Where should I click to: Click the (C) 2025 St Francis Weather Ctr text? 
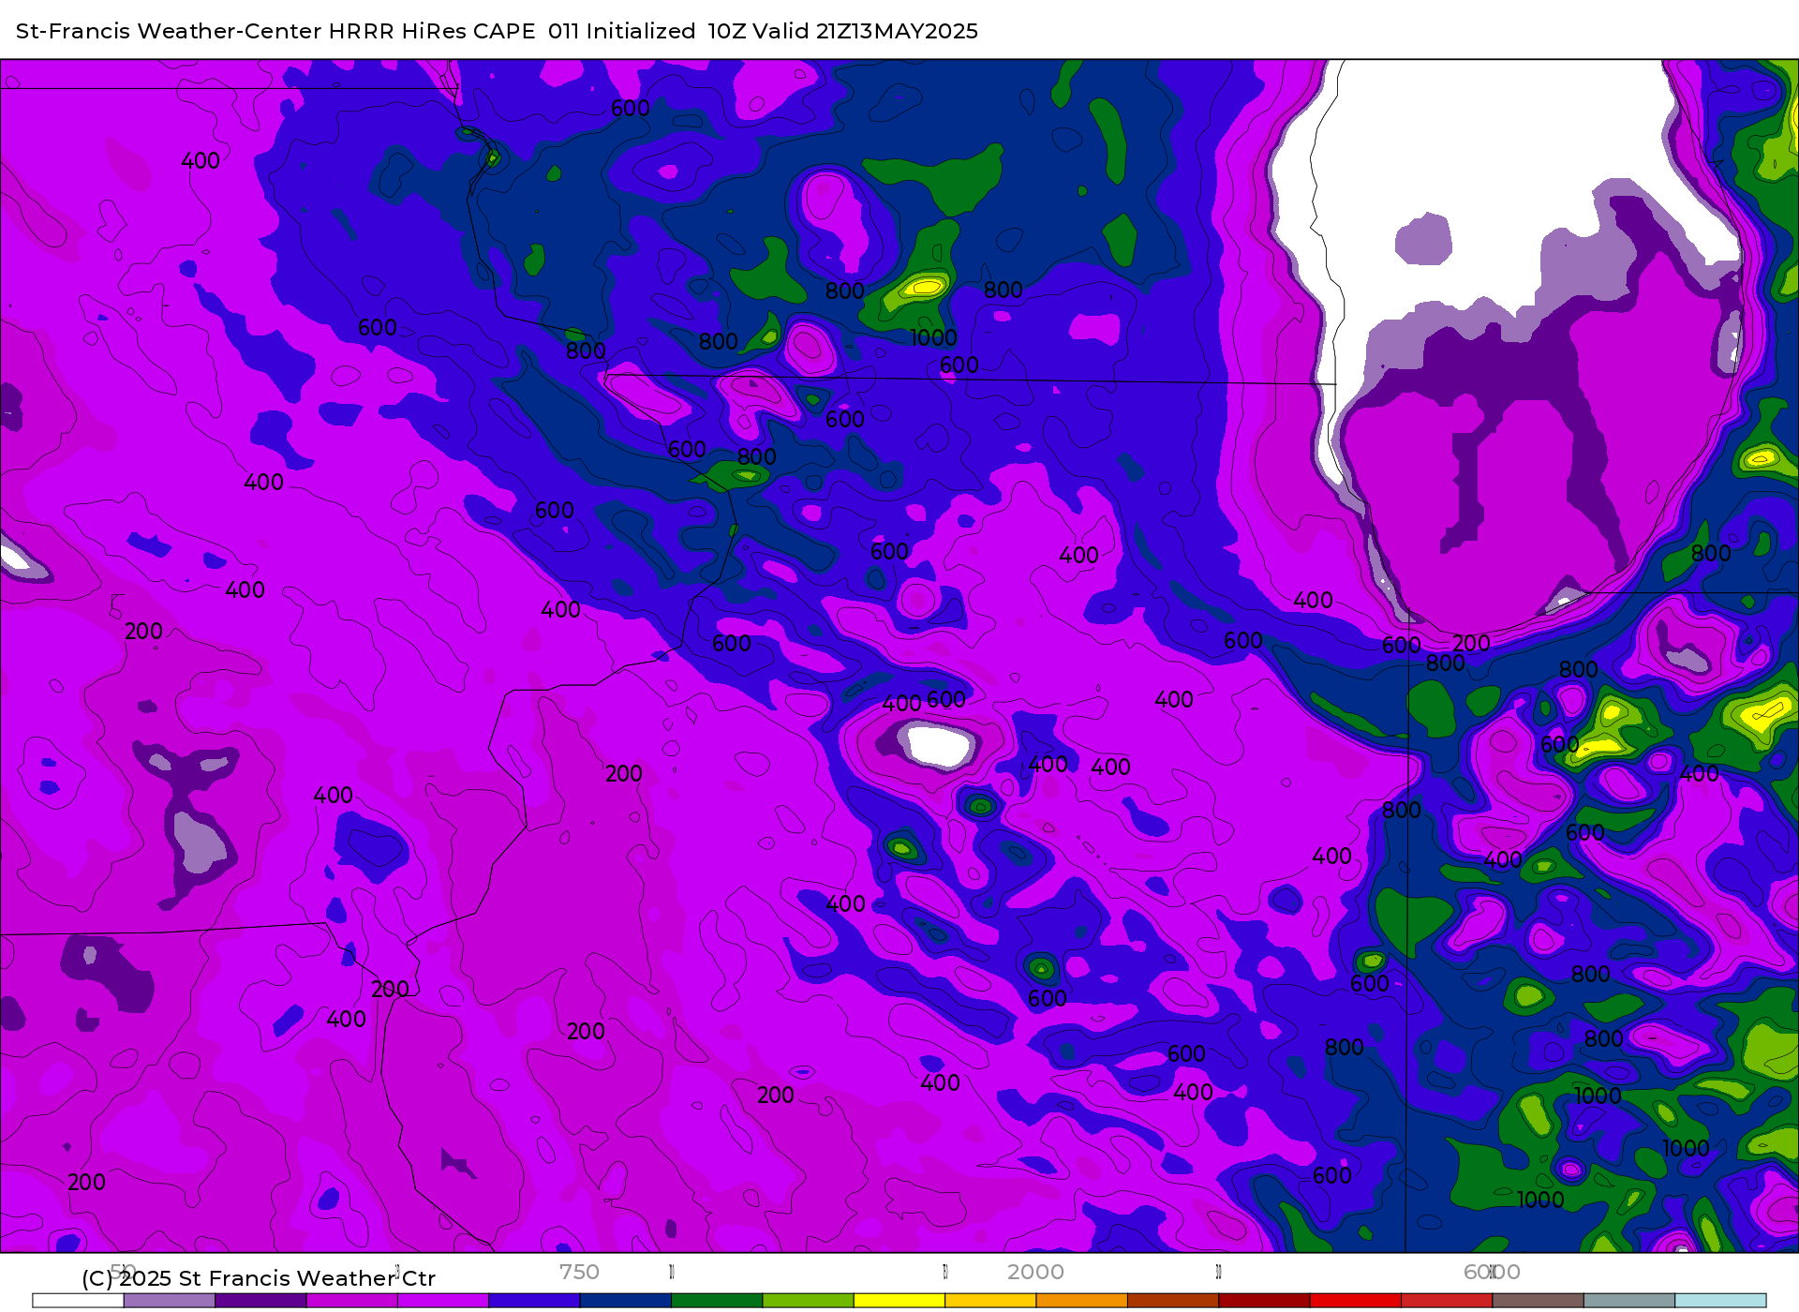tap(259, 1278)
